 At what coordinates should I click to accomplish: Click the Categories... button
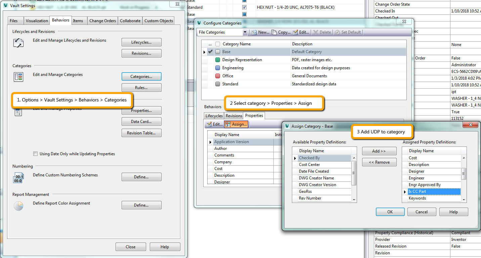pos(141,77)
